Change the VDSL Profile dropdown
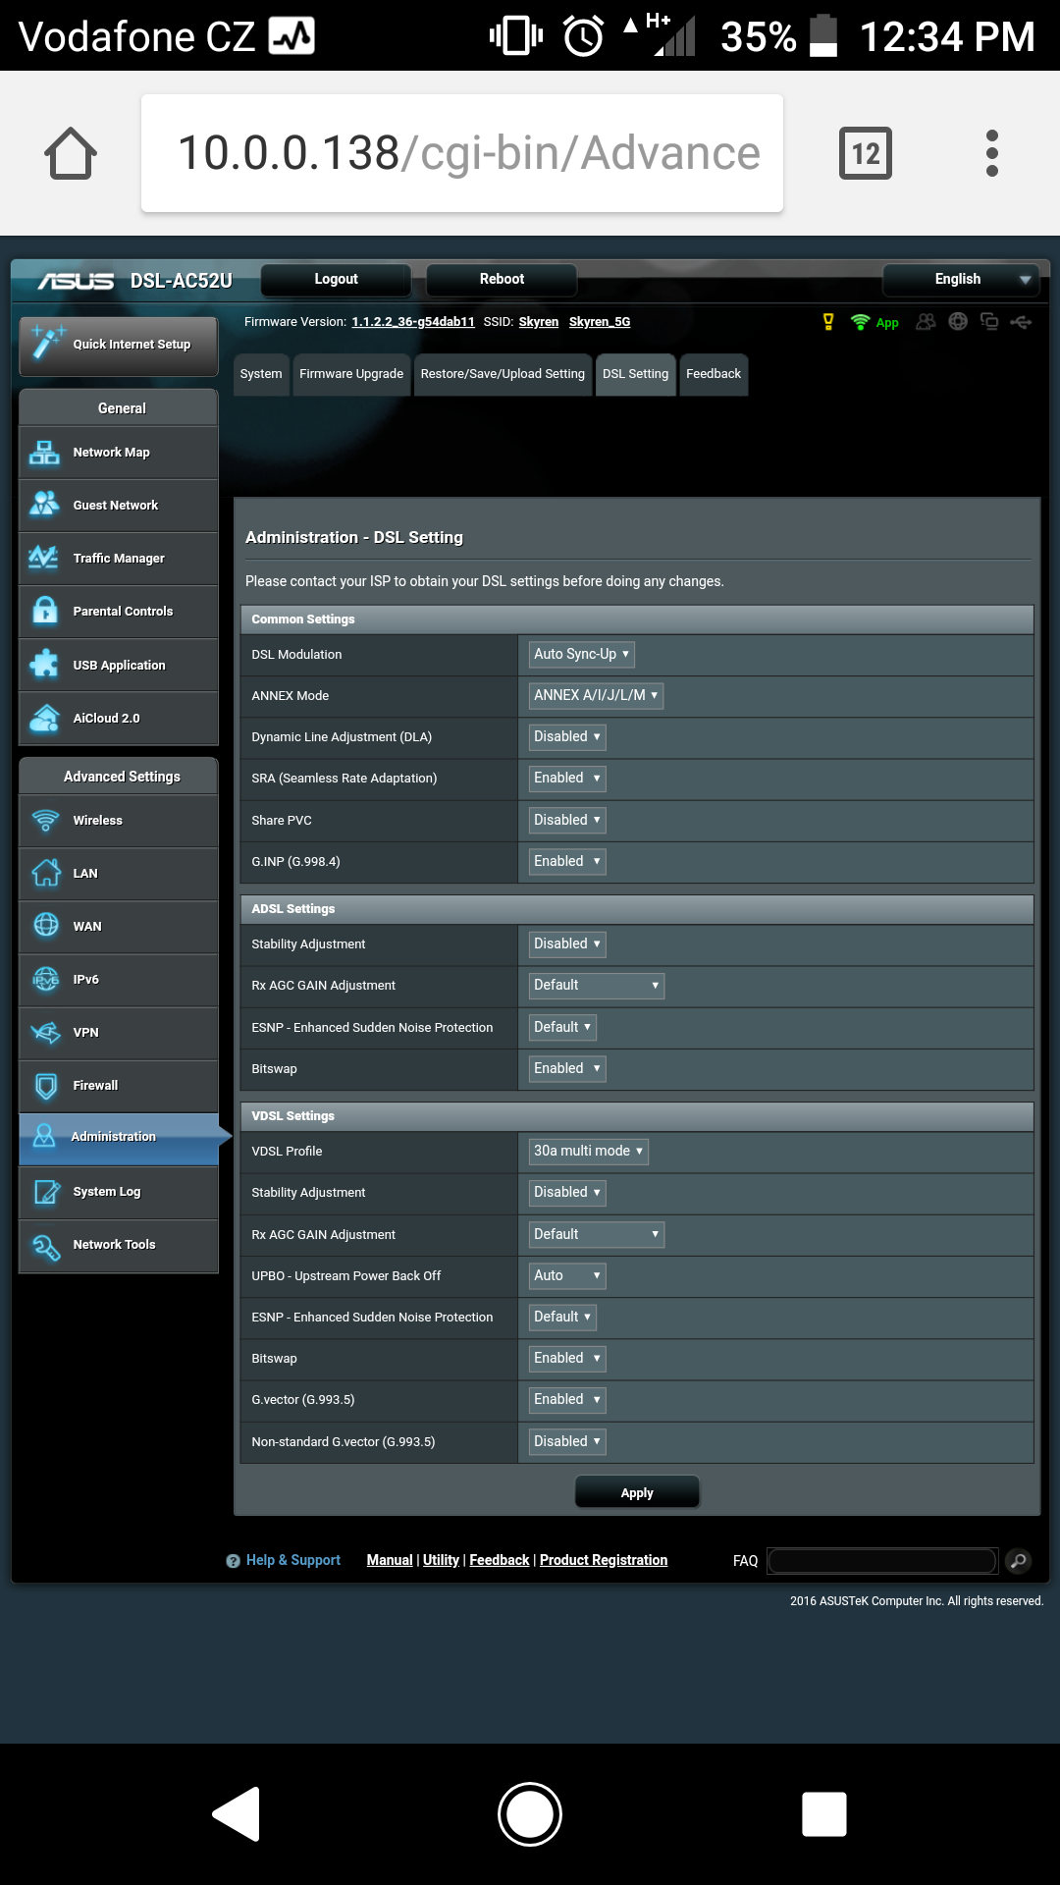Screen dimensions: 1060x1885 coord(588,1151)
